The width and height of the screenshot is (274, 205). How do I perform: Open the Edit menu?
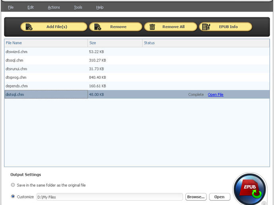pos(31,7)
